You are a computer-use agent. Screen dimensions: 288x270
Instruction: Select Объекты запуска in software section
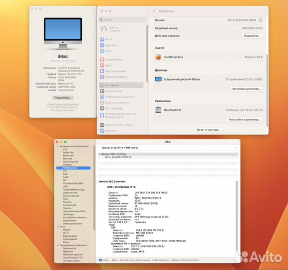pos(72,254)
